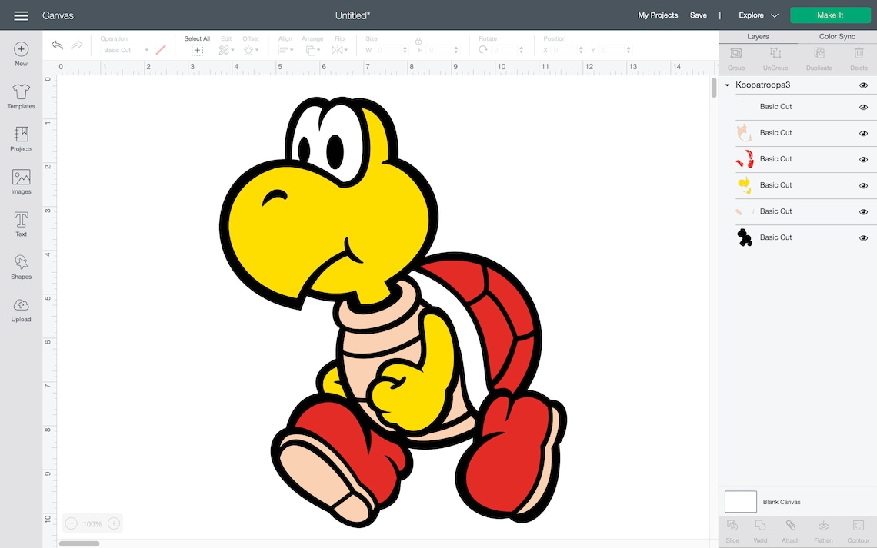Hide the Koopatroopa3 group layer
The width and height of the screenshot is (877, 548).
click(863, 85)
